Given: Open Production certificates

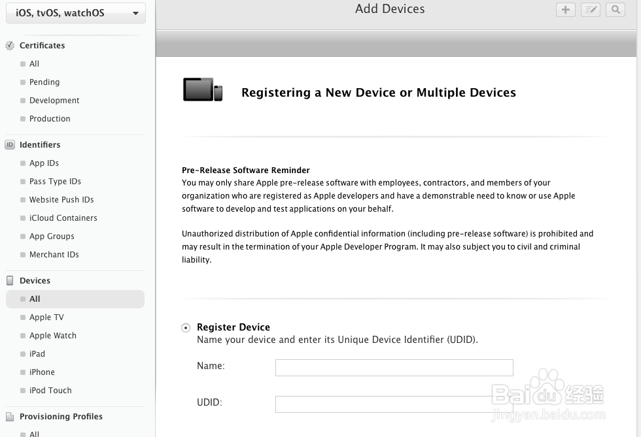Looking at the screenshot, I should (50, 119).
